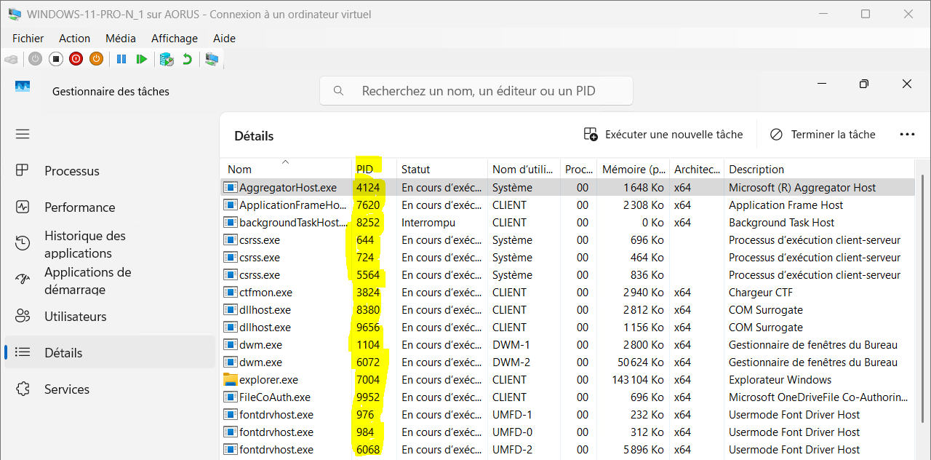Switch to the Performance tab

pos(79,207)
